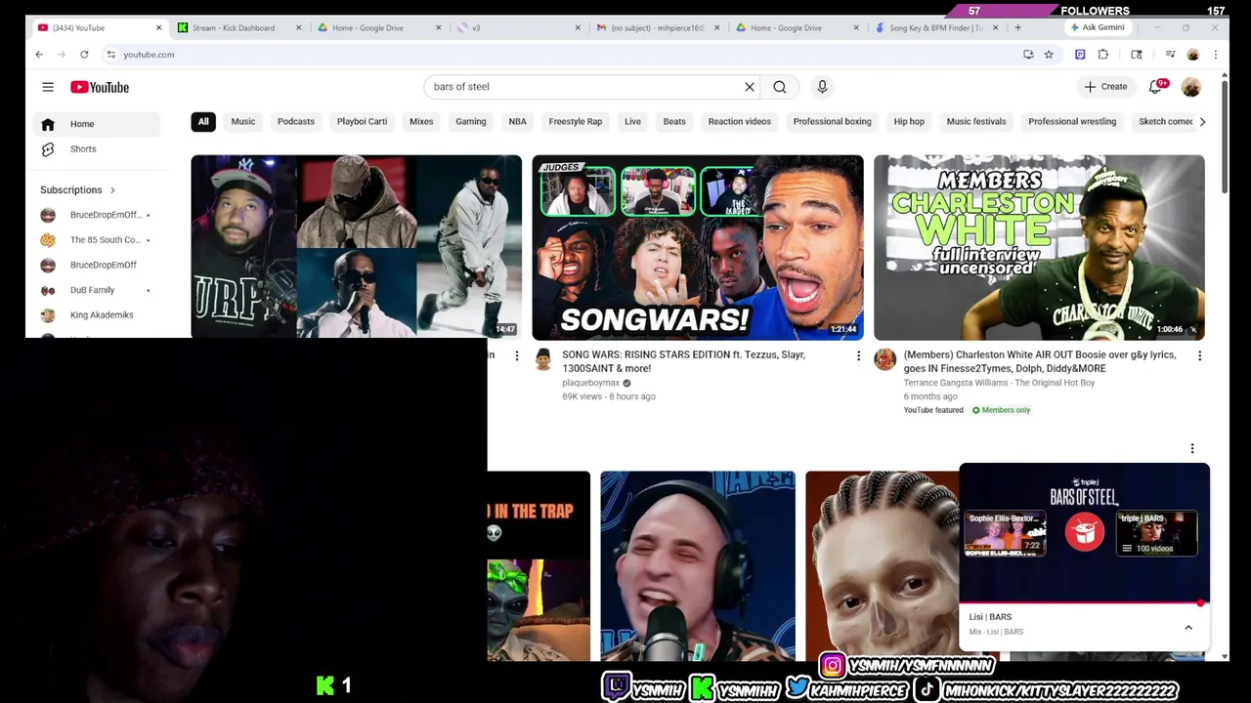Select the Reaction videos filter chip
The height and width of the screenshot is (703, 1251).
point(740,122)
